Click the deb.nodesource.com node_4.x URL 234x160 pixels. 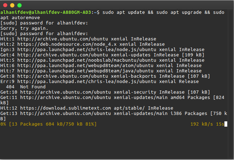[67, 44]
